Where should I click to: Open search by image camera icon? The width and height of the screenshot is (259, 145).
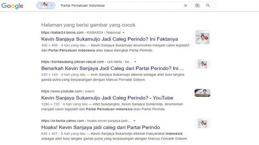197,6
